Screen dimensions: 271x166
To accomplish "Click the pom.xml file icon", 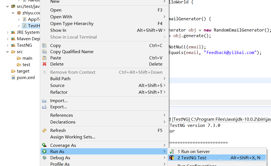I will [x=13, y=78].
